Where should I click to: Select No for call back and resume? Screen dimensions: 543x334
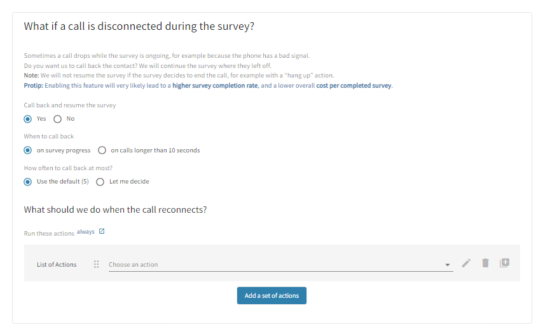58,119
